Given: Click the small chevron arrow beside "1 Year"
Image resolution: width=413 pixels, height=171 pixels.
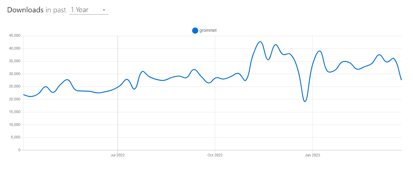Looking at the screenshot, I should click(x=104, y=10).
